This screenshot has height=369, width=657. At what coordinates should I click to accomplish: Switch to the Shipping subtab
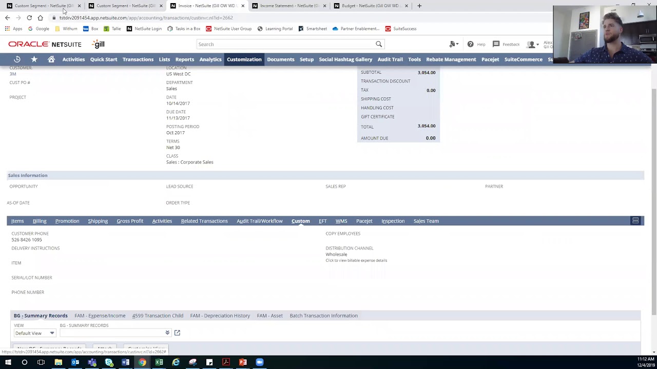pyautogui.click(x=98, y=221)
